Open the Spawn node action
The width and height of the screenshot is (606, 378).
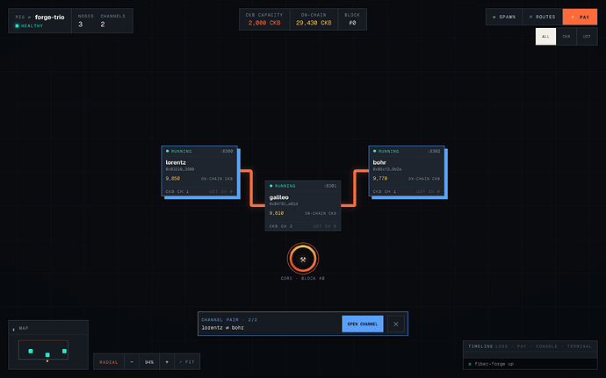click(504, 17)
